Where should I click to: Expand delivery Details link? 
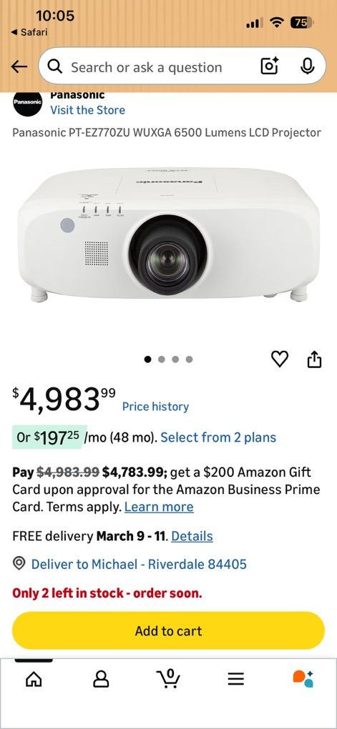point(192,536)
